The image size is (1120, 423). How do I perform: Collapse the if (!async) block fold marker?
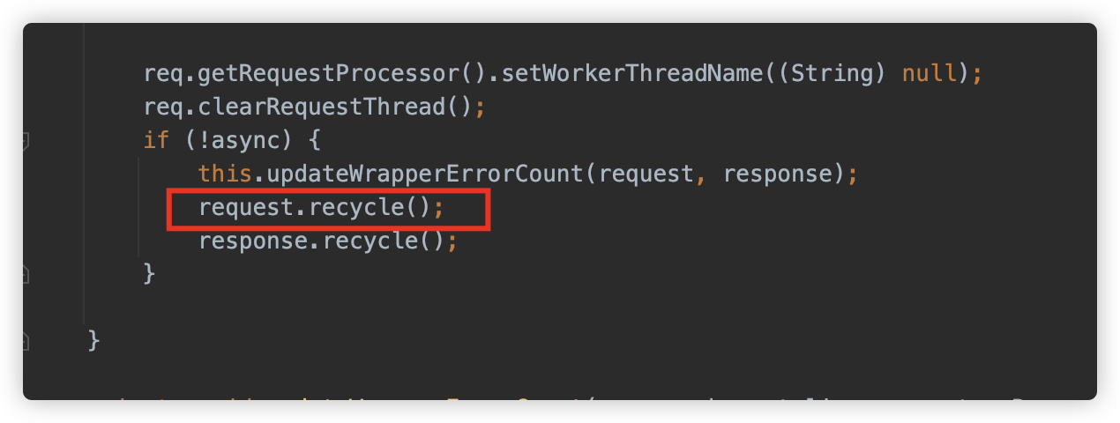pos(26,140)
